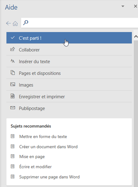Click the pages icon beside Pages et dispositions
138x187 pixels.
pos(13,73)
